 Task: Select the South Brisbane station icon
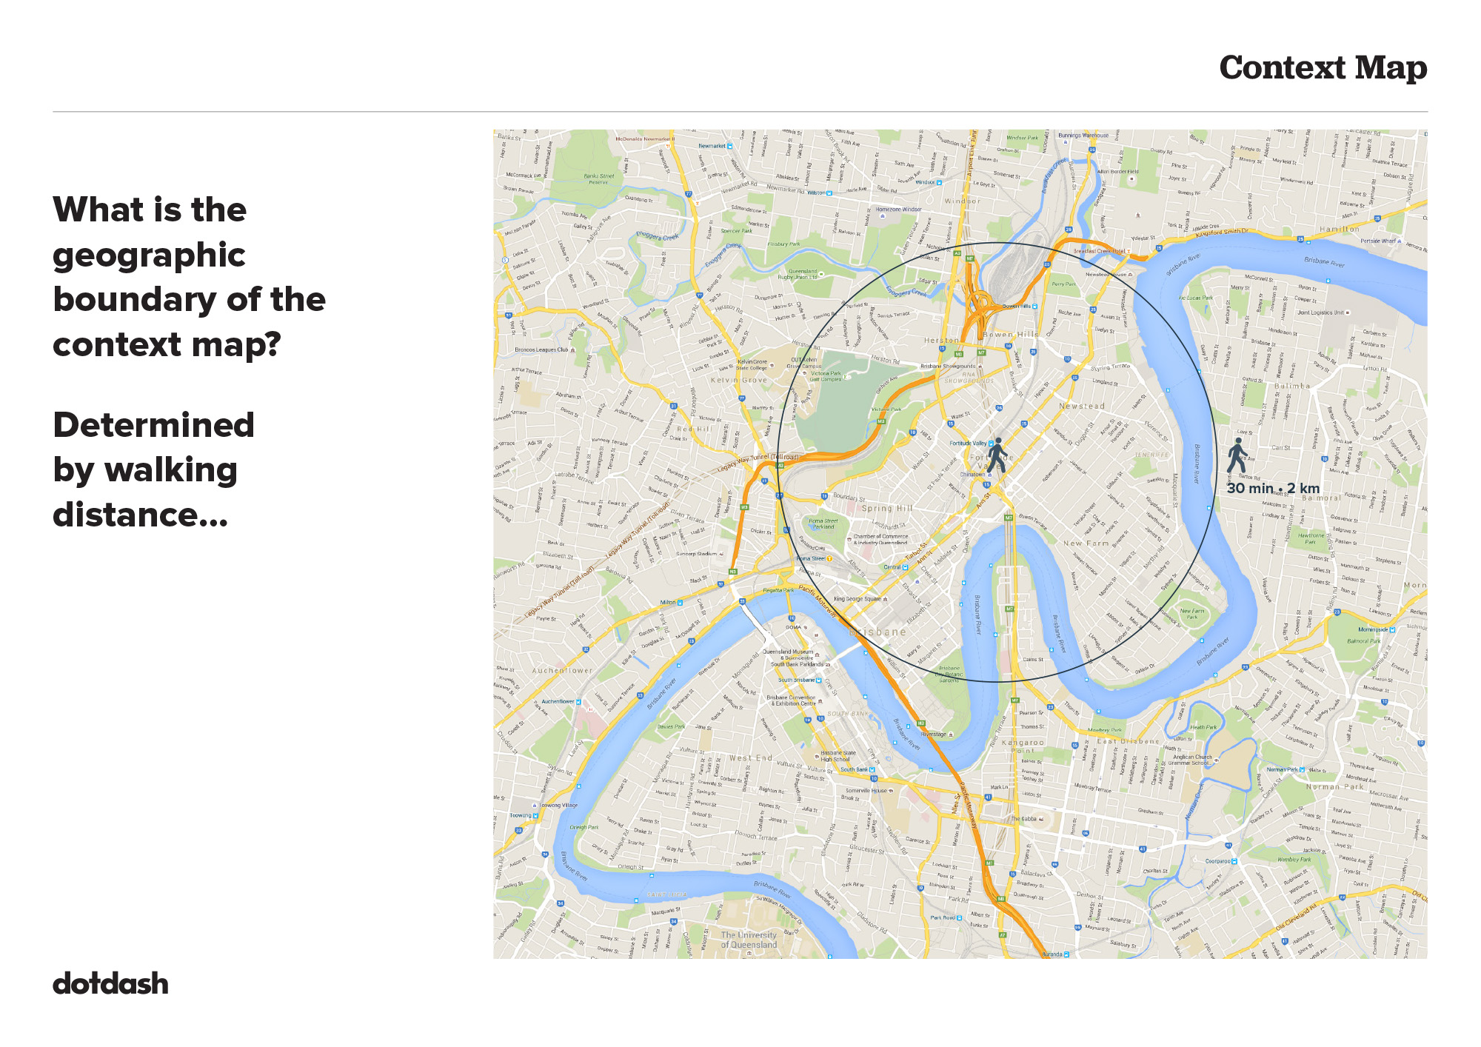(x=819, y=680)
